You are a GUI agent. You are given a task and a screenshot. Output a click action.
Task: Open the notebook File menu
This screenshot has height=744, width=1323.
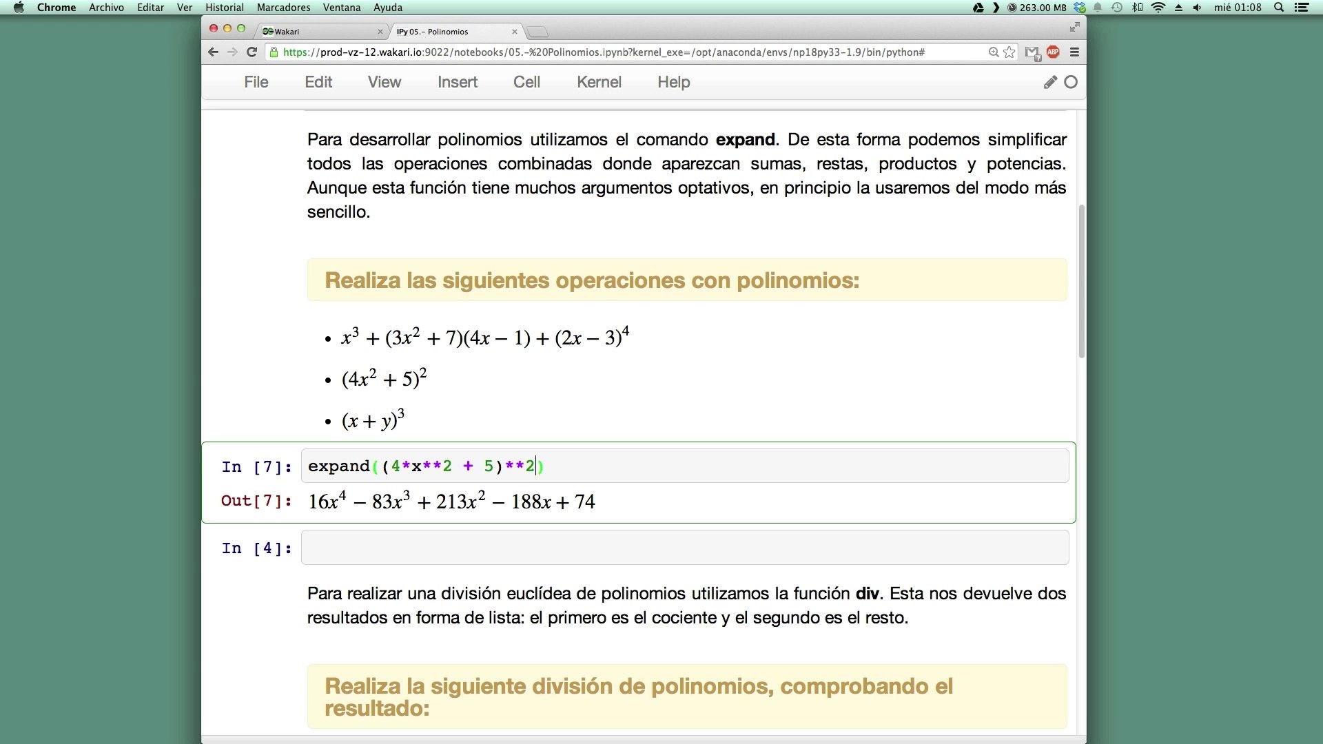[256, 83]
